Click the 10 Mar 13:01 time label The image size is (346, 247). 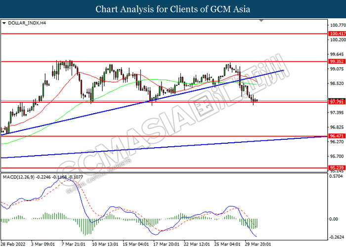105,244
